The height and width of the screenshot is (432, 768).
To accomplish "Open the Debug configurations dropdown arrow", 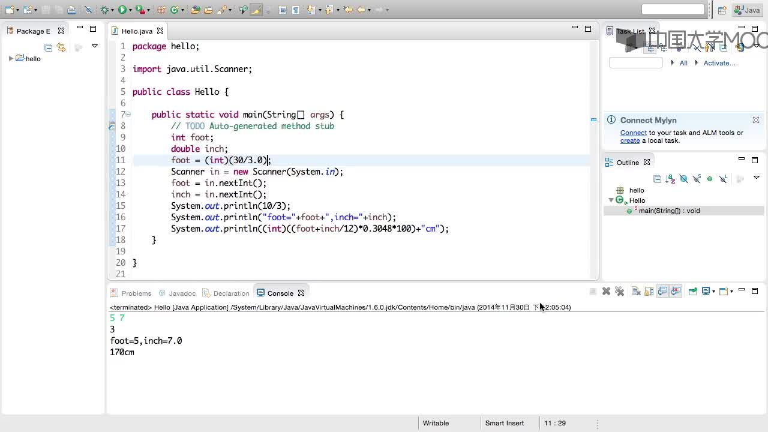I will [x=112, y=10].
